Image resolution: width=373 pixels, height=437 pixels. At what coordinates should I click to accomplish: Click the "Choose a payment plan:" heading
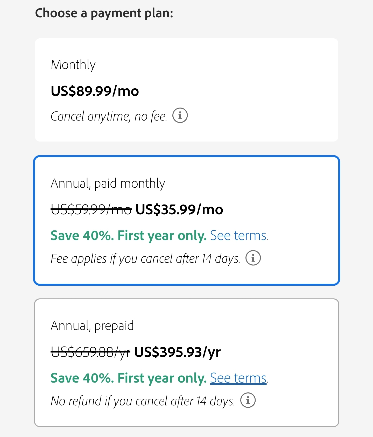point(104,13)
